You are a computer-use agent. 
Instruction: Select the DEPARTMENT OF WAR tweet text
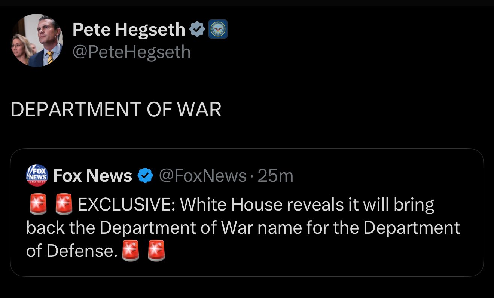[116, 110]
